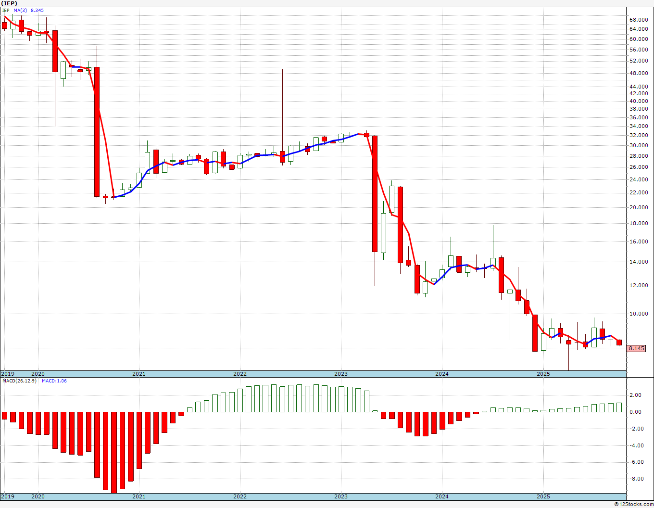Select the 2023 marker on price timeline

340,374
